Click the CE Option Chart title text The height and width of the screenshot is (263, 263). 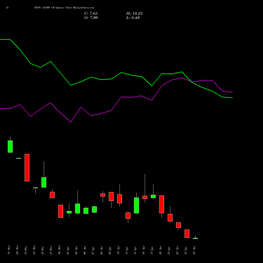64,8
